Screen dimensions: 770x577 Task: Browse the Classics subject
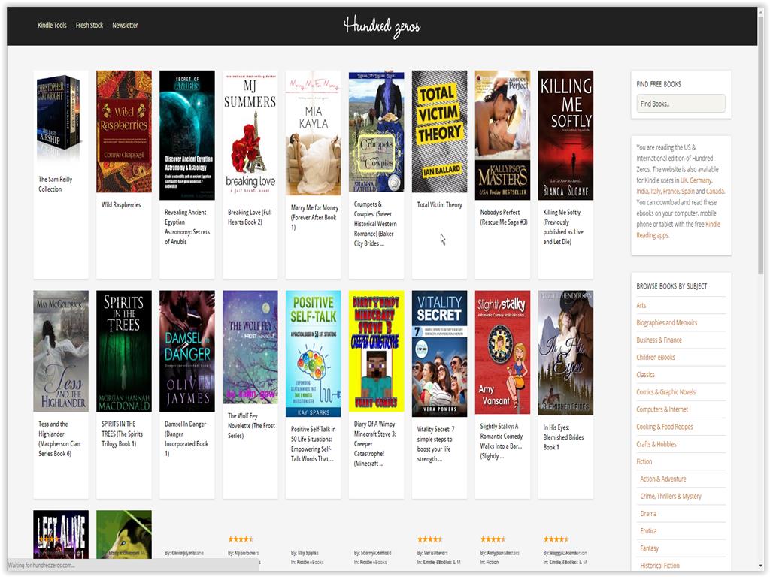click(x=646, y=375)
